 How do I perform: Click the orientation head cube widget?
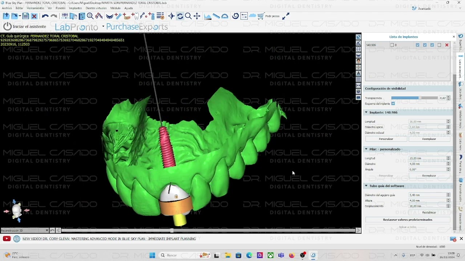click(17, 210)
